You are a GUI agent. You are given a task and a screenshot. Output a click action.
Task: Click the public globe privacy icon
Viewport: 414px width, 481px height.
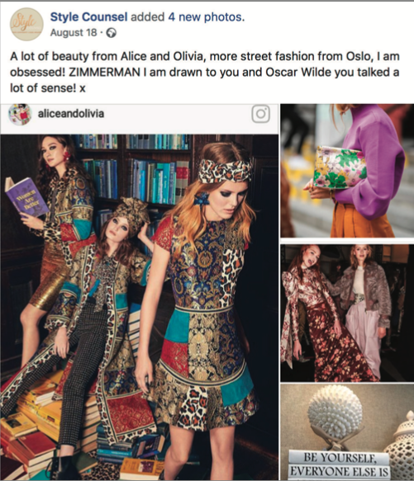point(111,33)
